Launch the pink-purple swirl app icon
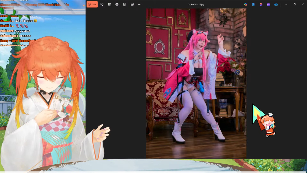Viewport: 307px width, 173px height. click(x=261, y=4)
